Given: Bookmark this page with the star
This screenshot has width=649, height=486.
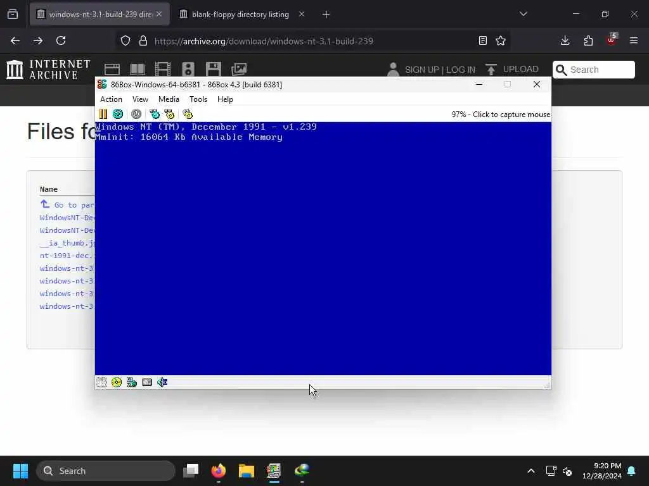Looking at the screenshot, I should [x=501, y=40].
